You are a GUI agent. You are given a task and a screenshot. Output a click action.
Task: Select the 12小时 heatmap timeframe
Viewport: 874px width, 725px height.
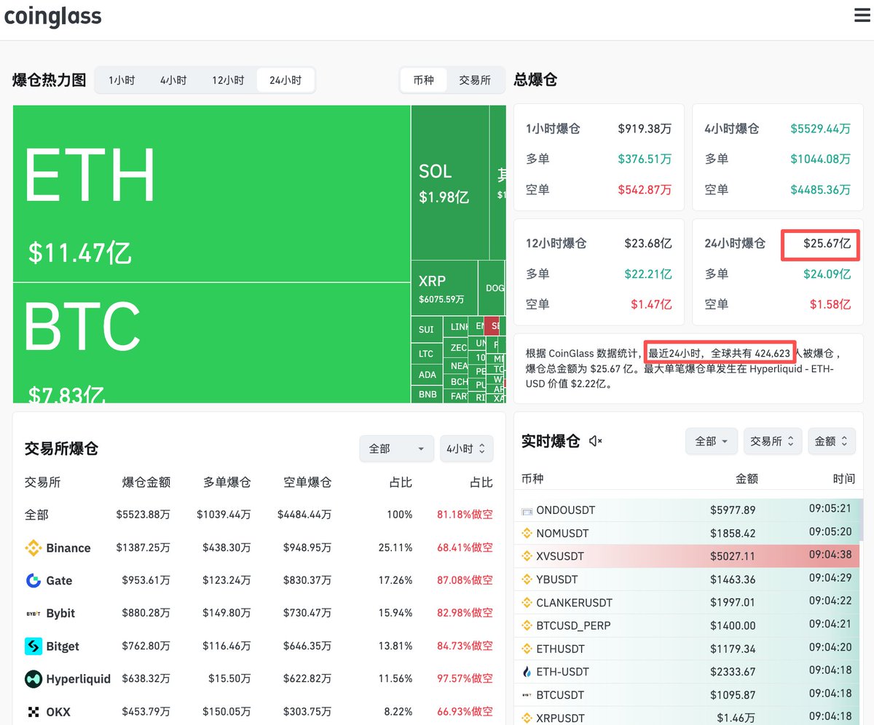point(228,80)
